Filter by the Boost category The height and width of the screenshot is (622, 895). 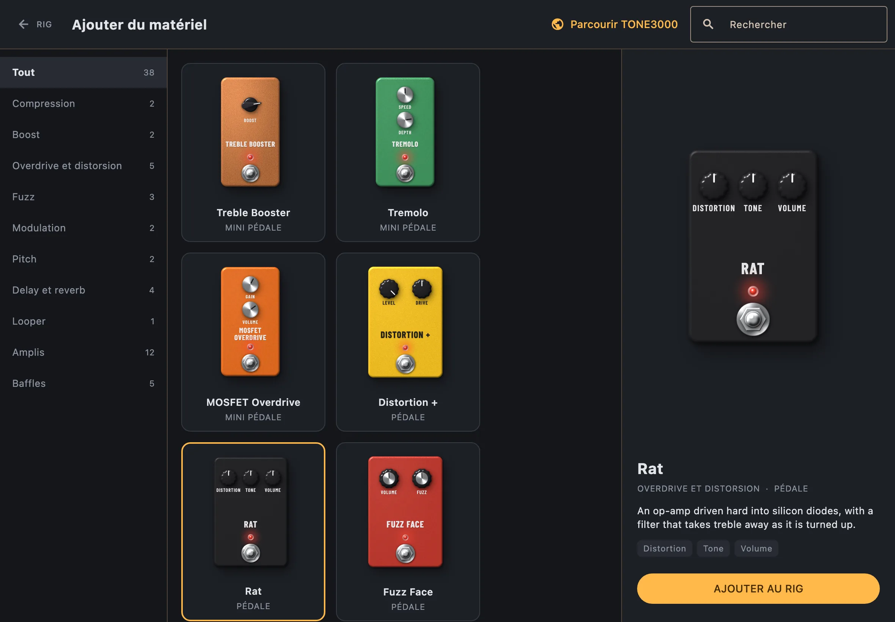pos(83,135)
